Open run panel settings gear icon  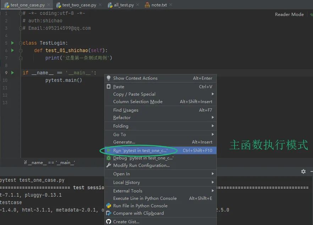pos(303,171)
